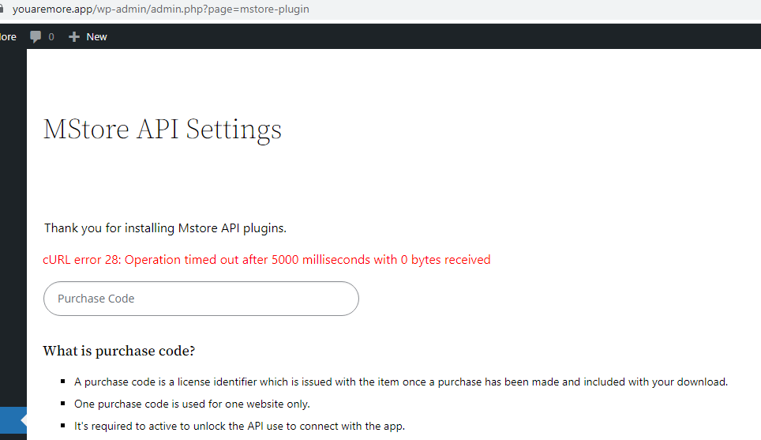Click the 'A purchase code is a license identifier' line

pos(401,382)
